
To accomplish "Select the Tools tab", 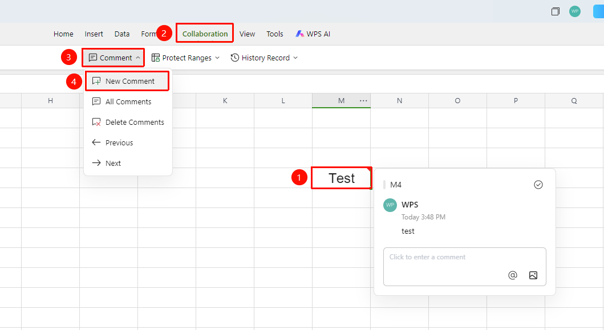I will coord(275,34).
